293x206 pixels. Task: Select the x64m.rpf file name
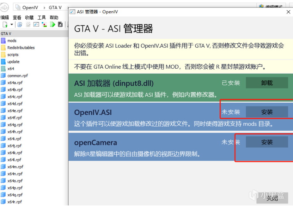[x=15, y=167]
